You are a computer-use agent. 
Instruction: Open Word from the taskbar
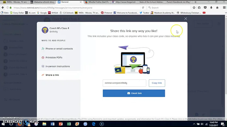53,124
